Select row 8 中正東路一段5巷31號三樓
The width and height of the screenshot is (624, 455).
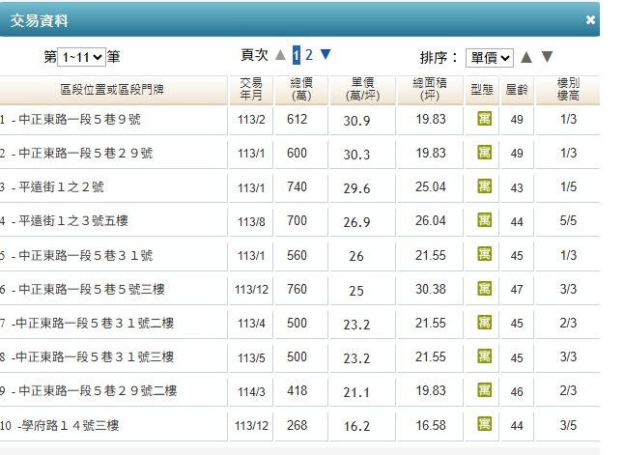299,357
